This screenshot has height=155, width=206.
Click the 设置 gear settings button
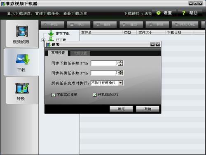coord(164,13)
